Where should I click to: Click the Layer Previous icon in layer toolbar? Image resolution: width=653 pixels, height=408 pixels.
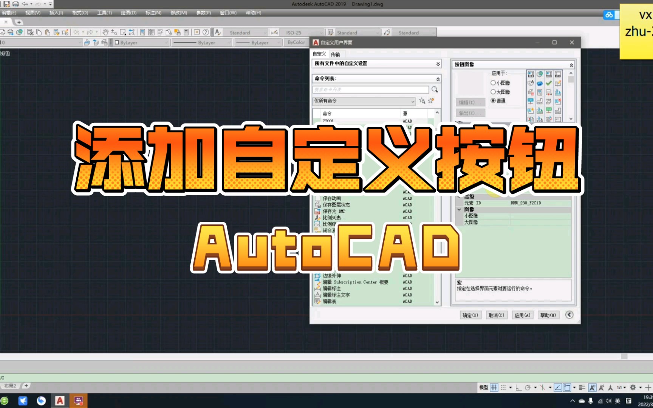pyautogui.click(x=96, y=42)
